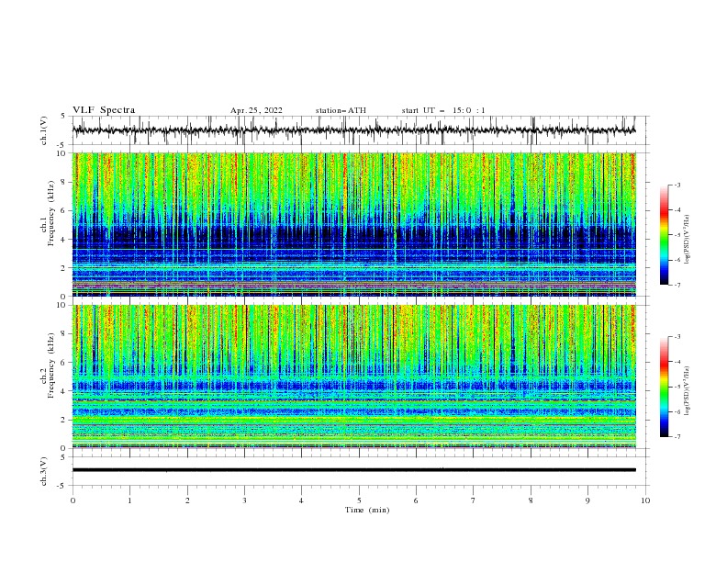Click the ch.1 frequency axis "6" tick label
The width and height of the screenshot is (727, 562).
click(x=64, y=210)
